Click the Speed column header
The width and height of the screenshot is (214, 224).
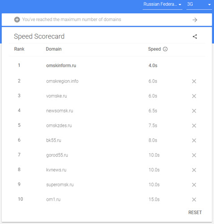pos(154,49)
